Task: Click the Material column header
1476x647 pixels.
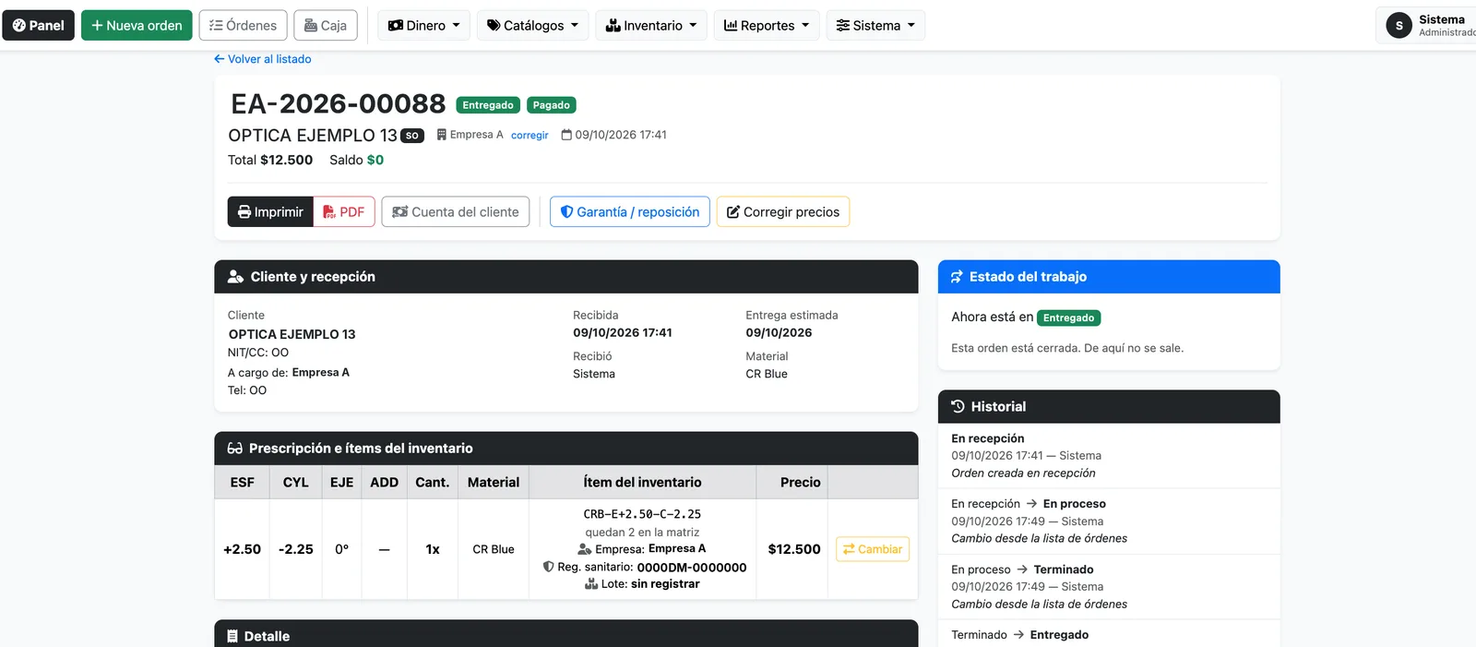Action: 494,483
